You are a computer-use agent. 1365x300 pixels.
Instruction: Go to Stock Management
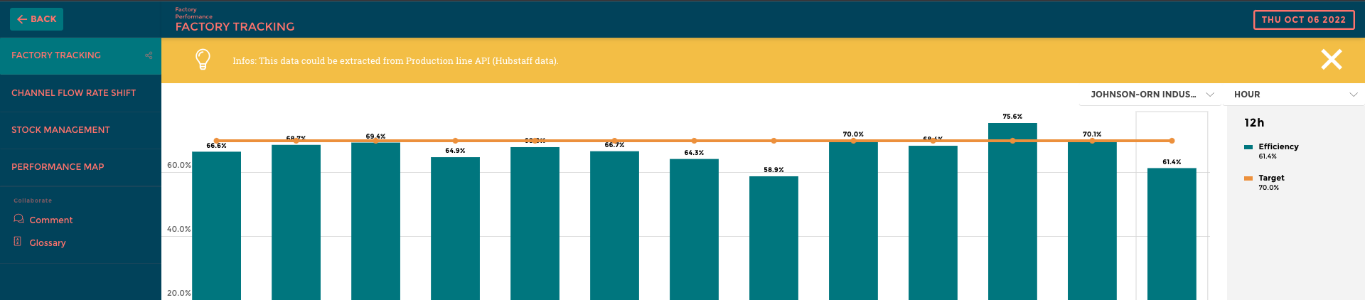(x=60, y=130)
